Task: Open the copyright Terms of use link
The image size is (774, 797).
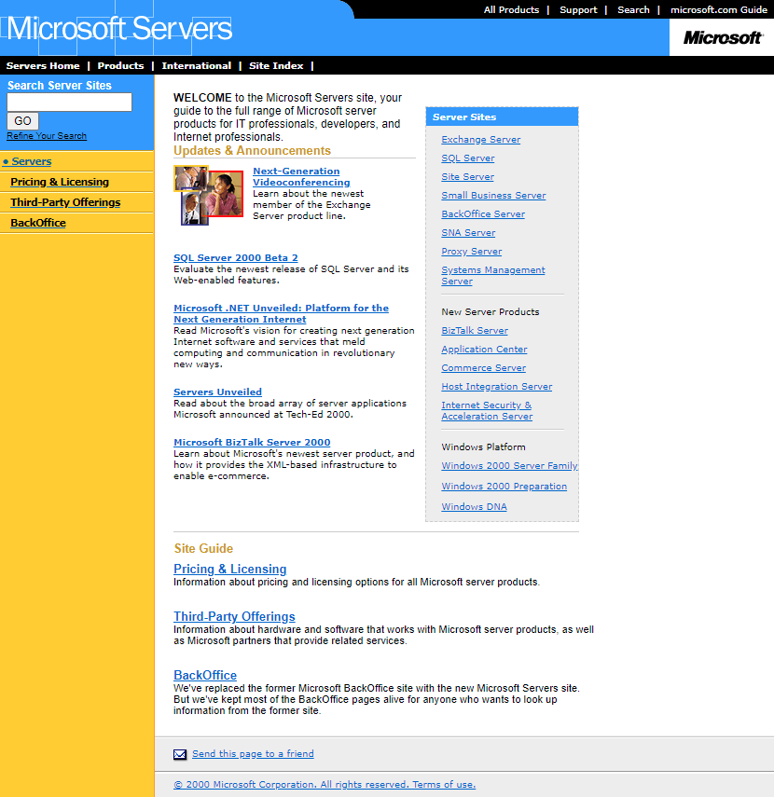Action: pyautogui.click(x=325, y=784)
